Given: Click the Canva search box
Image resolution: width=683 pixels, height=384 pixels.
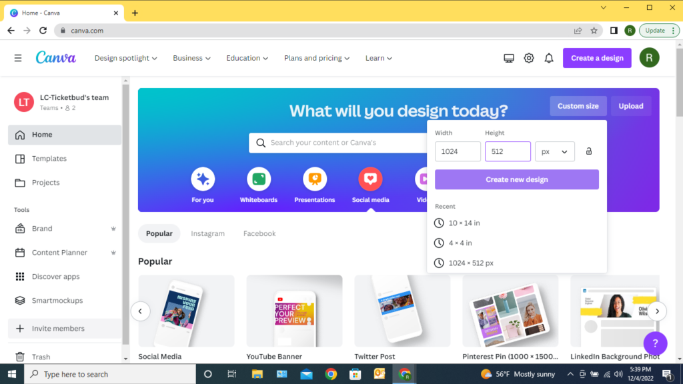Looking at the screenshot, I should (338, 143).
